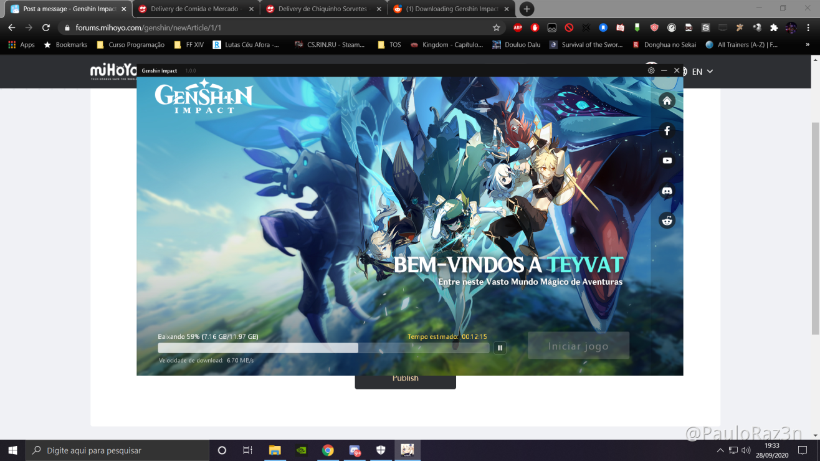The width and height of the screenshot is (820, 461).
Task: Open the Adblock Plus ABP extension
Action: [518, 27]
